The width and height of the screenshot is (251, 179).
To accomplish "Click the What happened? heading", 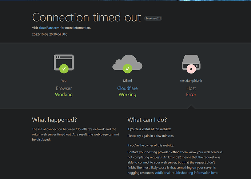I will click(55, 120).
